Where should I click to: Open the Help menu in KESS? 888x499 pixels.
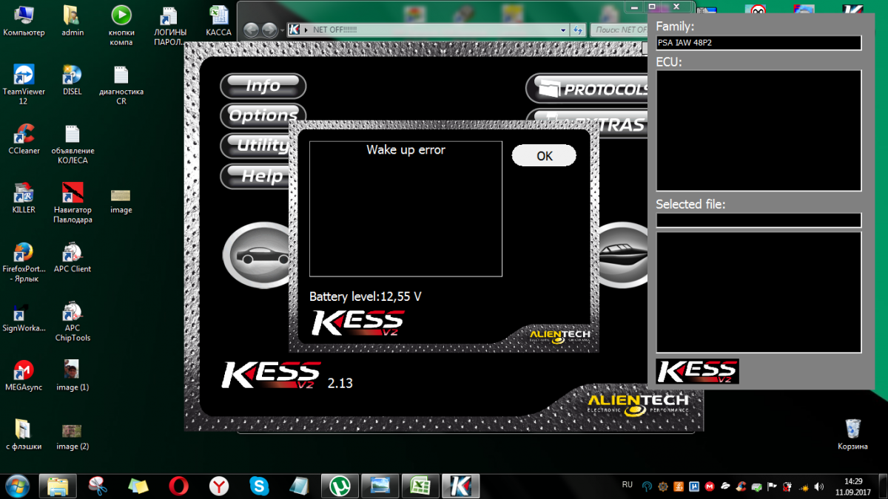tap(256, 176)
